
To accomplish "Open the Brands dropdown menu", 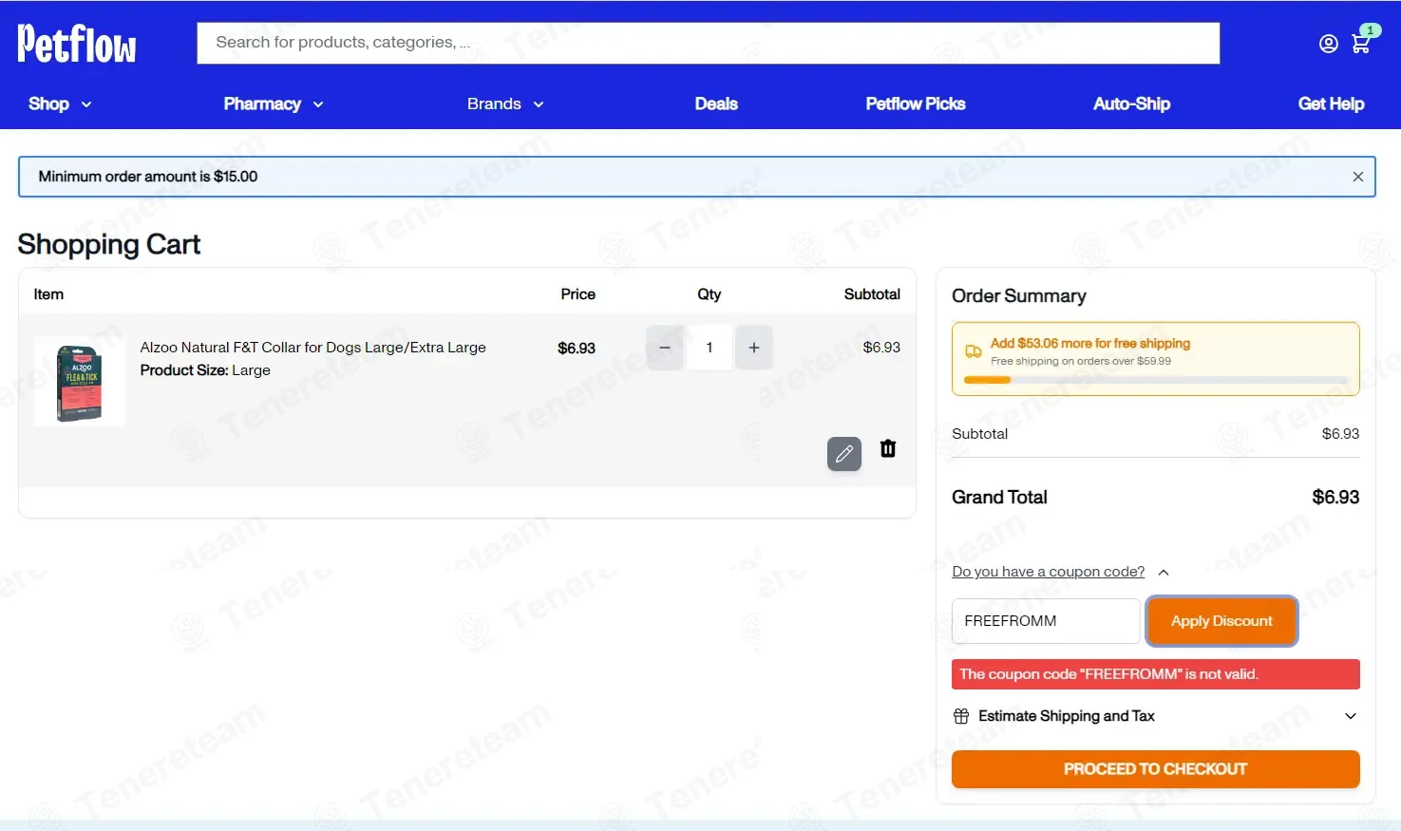I will (505, 104).
